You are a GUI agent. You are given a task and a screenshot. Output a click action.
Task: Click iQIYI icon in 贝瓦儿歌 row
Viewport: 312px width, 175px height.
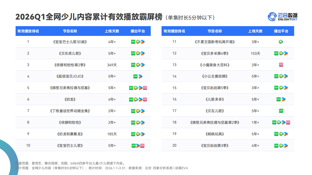click(281, 111)
